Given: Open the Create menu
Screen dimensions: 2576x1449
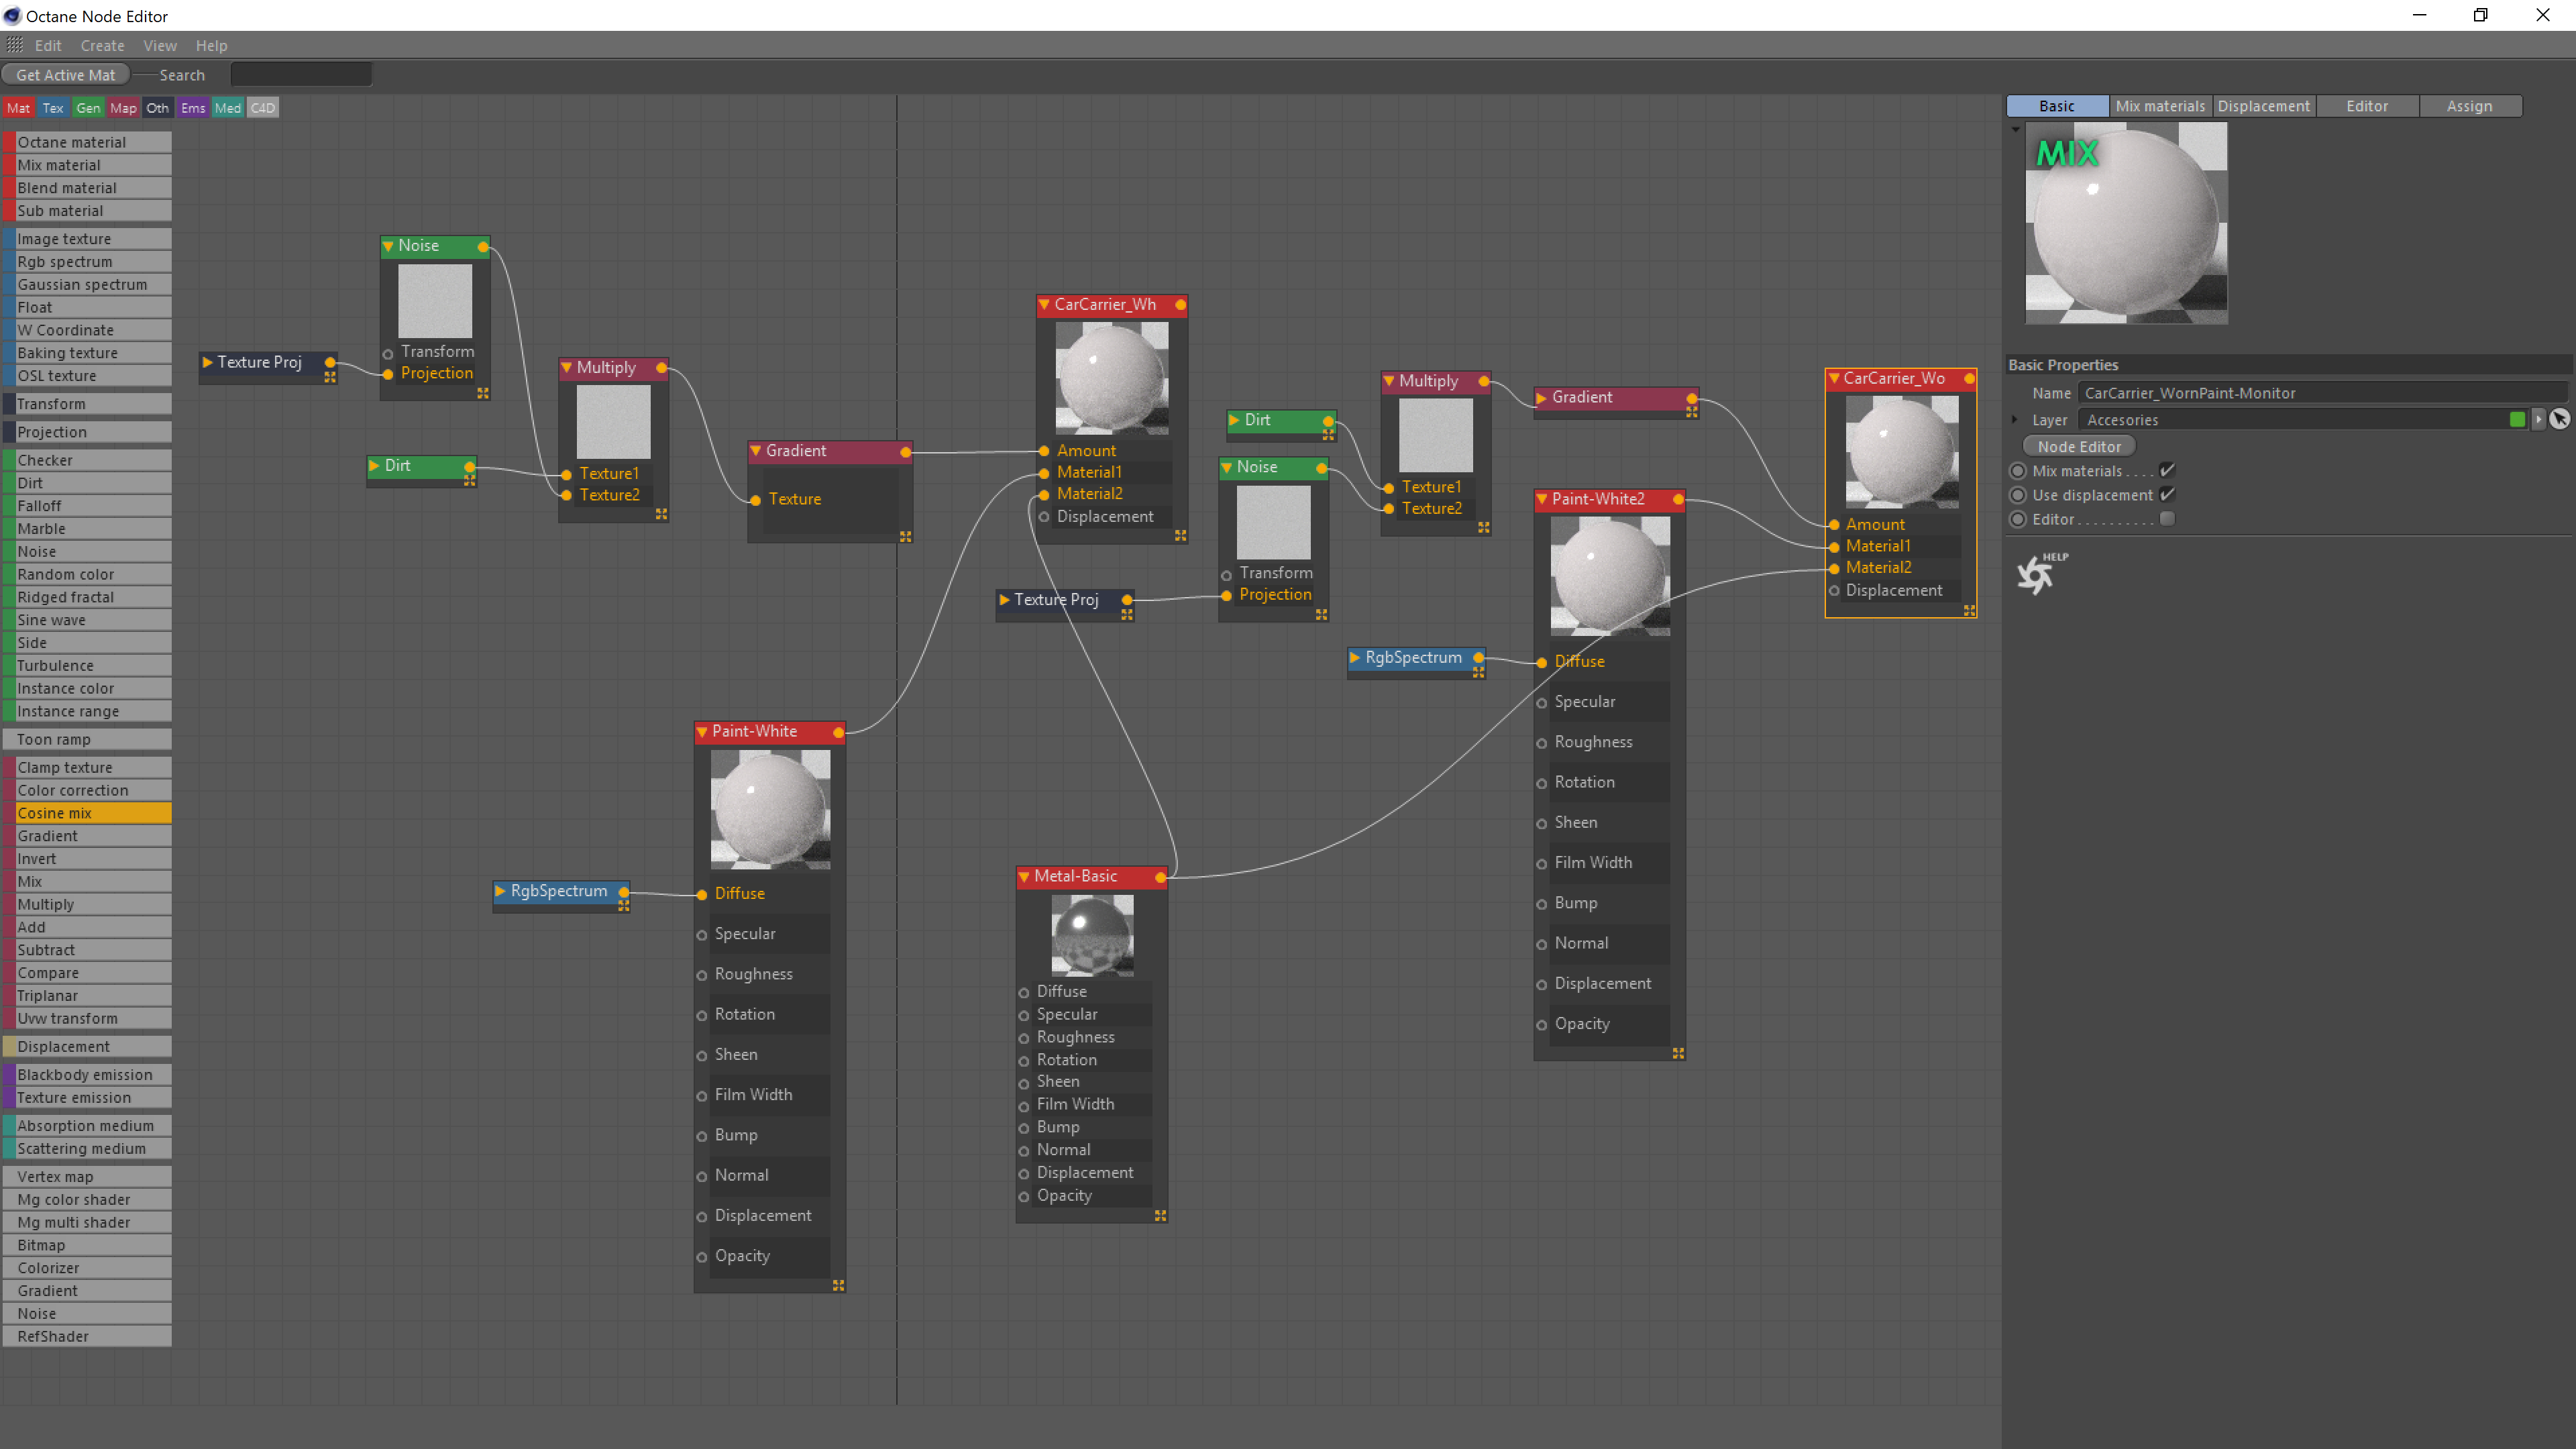Looking at the screenshot, I should (x=102, y=45).
